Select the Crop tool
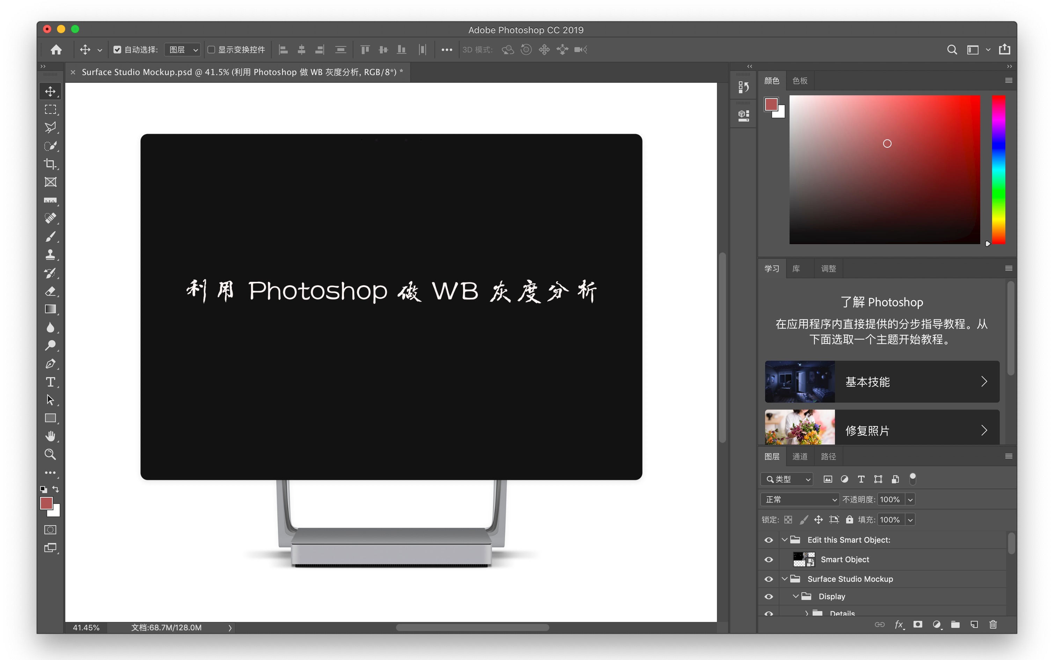Screen dimensions: 1056x660 click(51, 164)
